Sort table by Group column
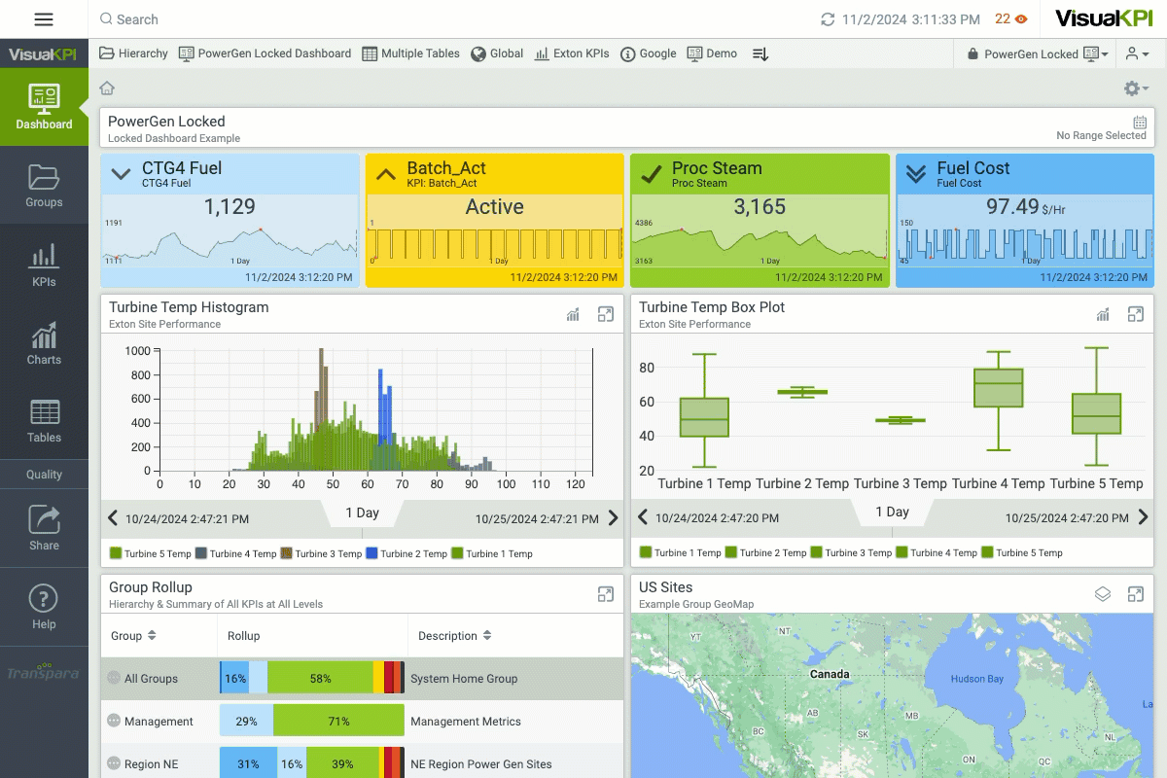The height and width of the screenshot is (778, 1167). point(134,636)
